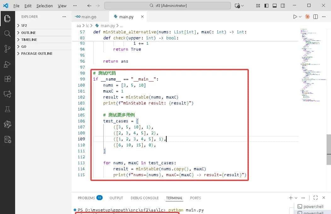Open the Source Control view
Screen dimensions: 331x214
tap(7, 48)
